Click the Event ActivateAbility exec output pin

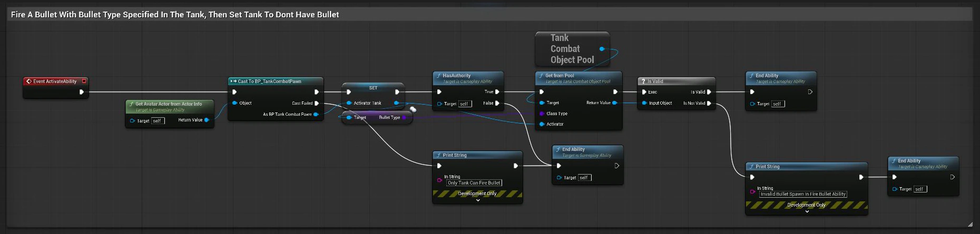82,92
